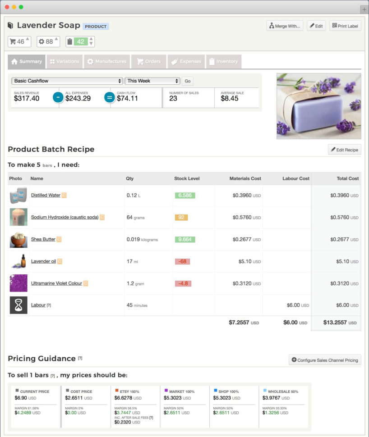369x437 pixels.
Task: Click the Ultramarine Violet Colour photo thumbnail
Action: tap(18, 283)
